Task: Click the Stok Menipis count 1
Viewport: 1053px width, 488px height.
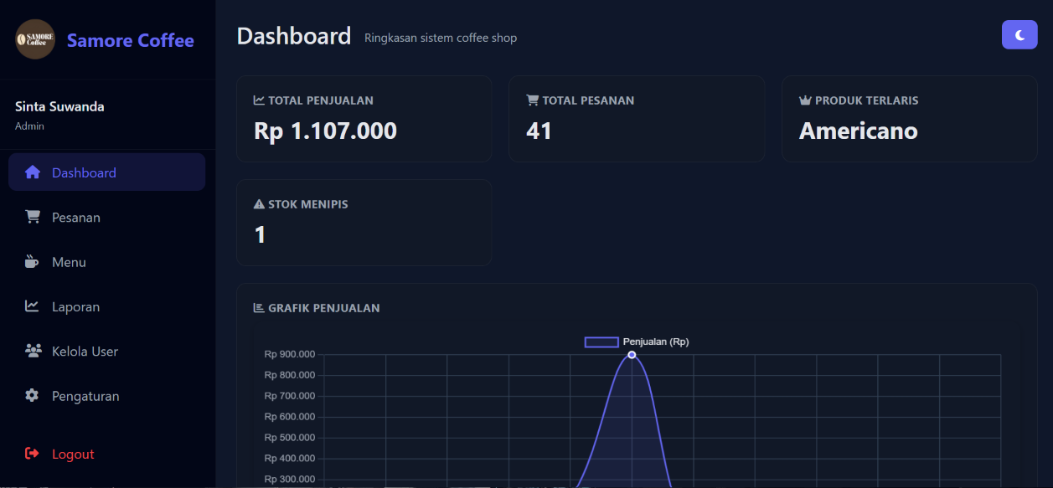Action: 260,234
